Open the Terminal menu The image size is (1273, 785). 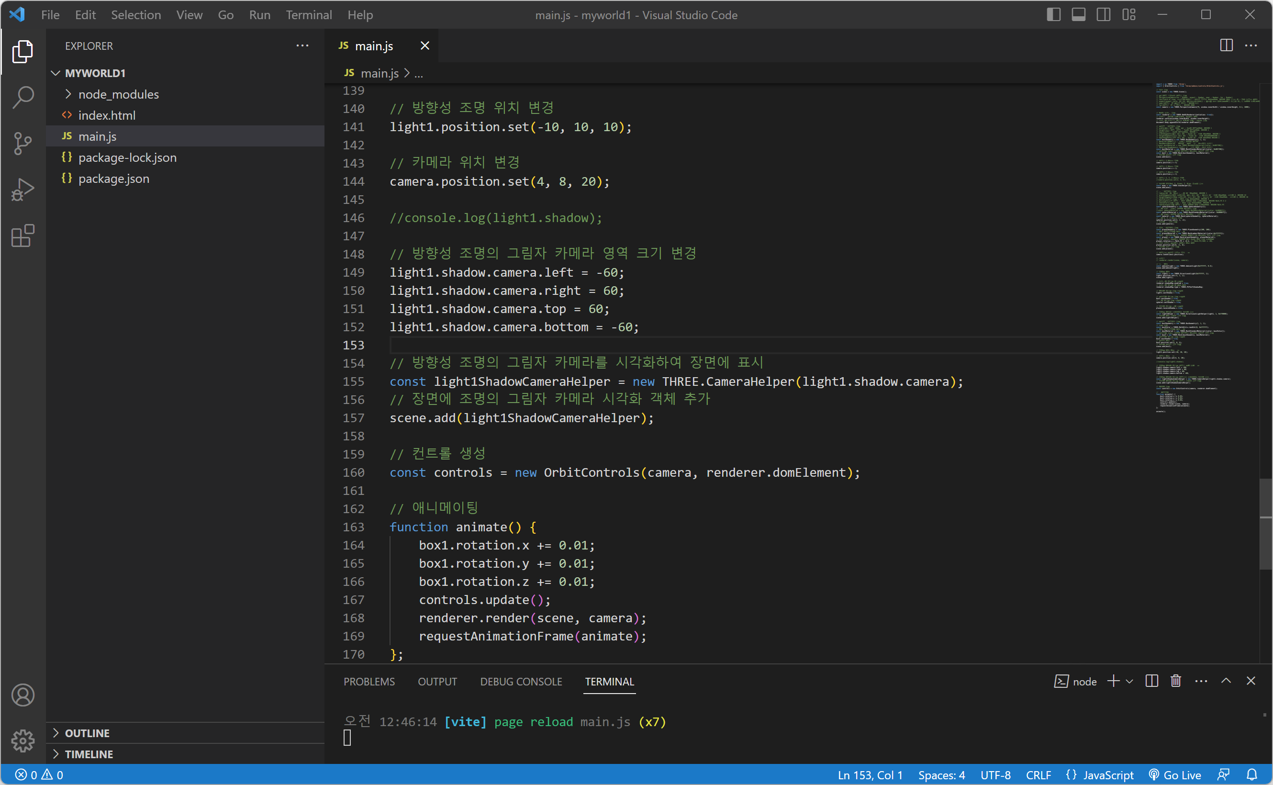coord(308,14)
